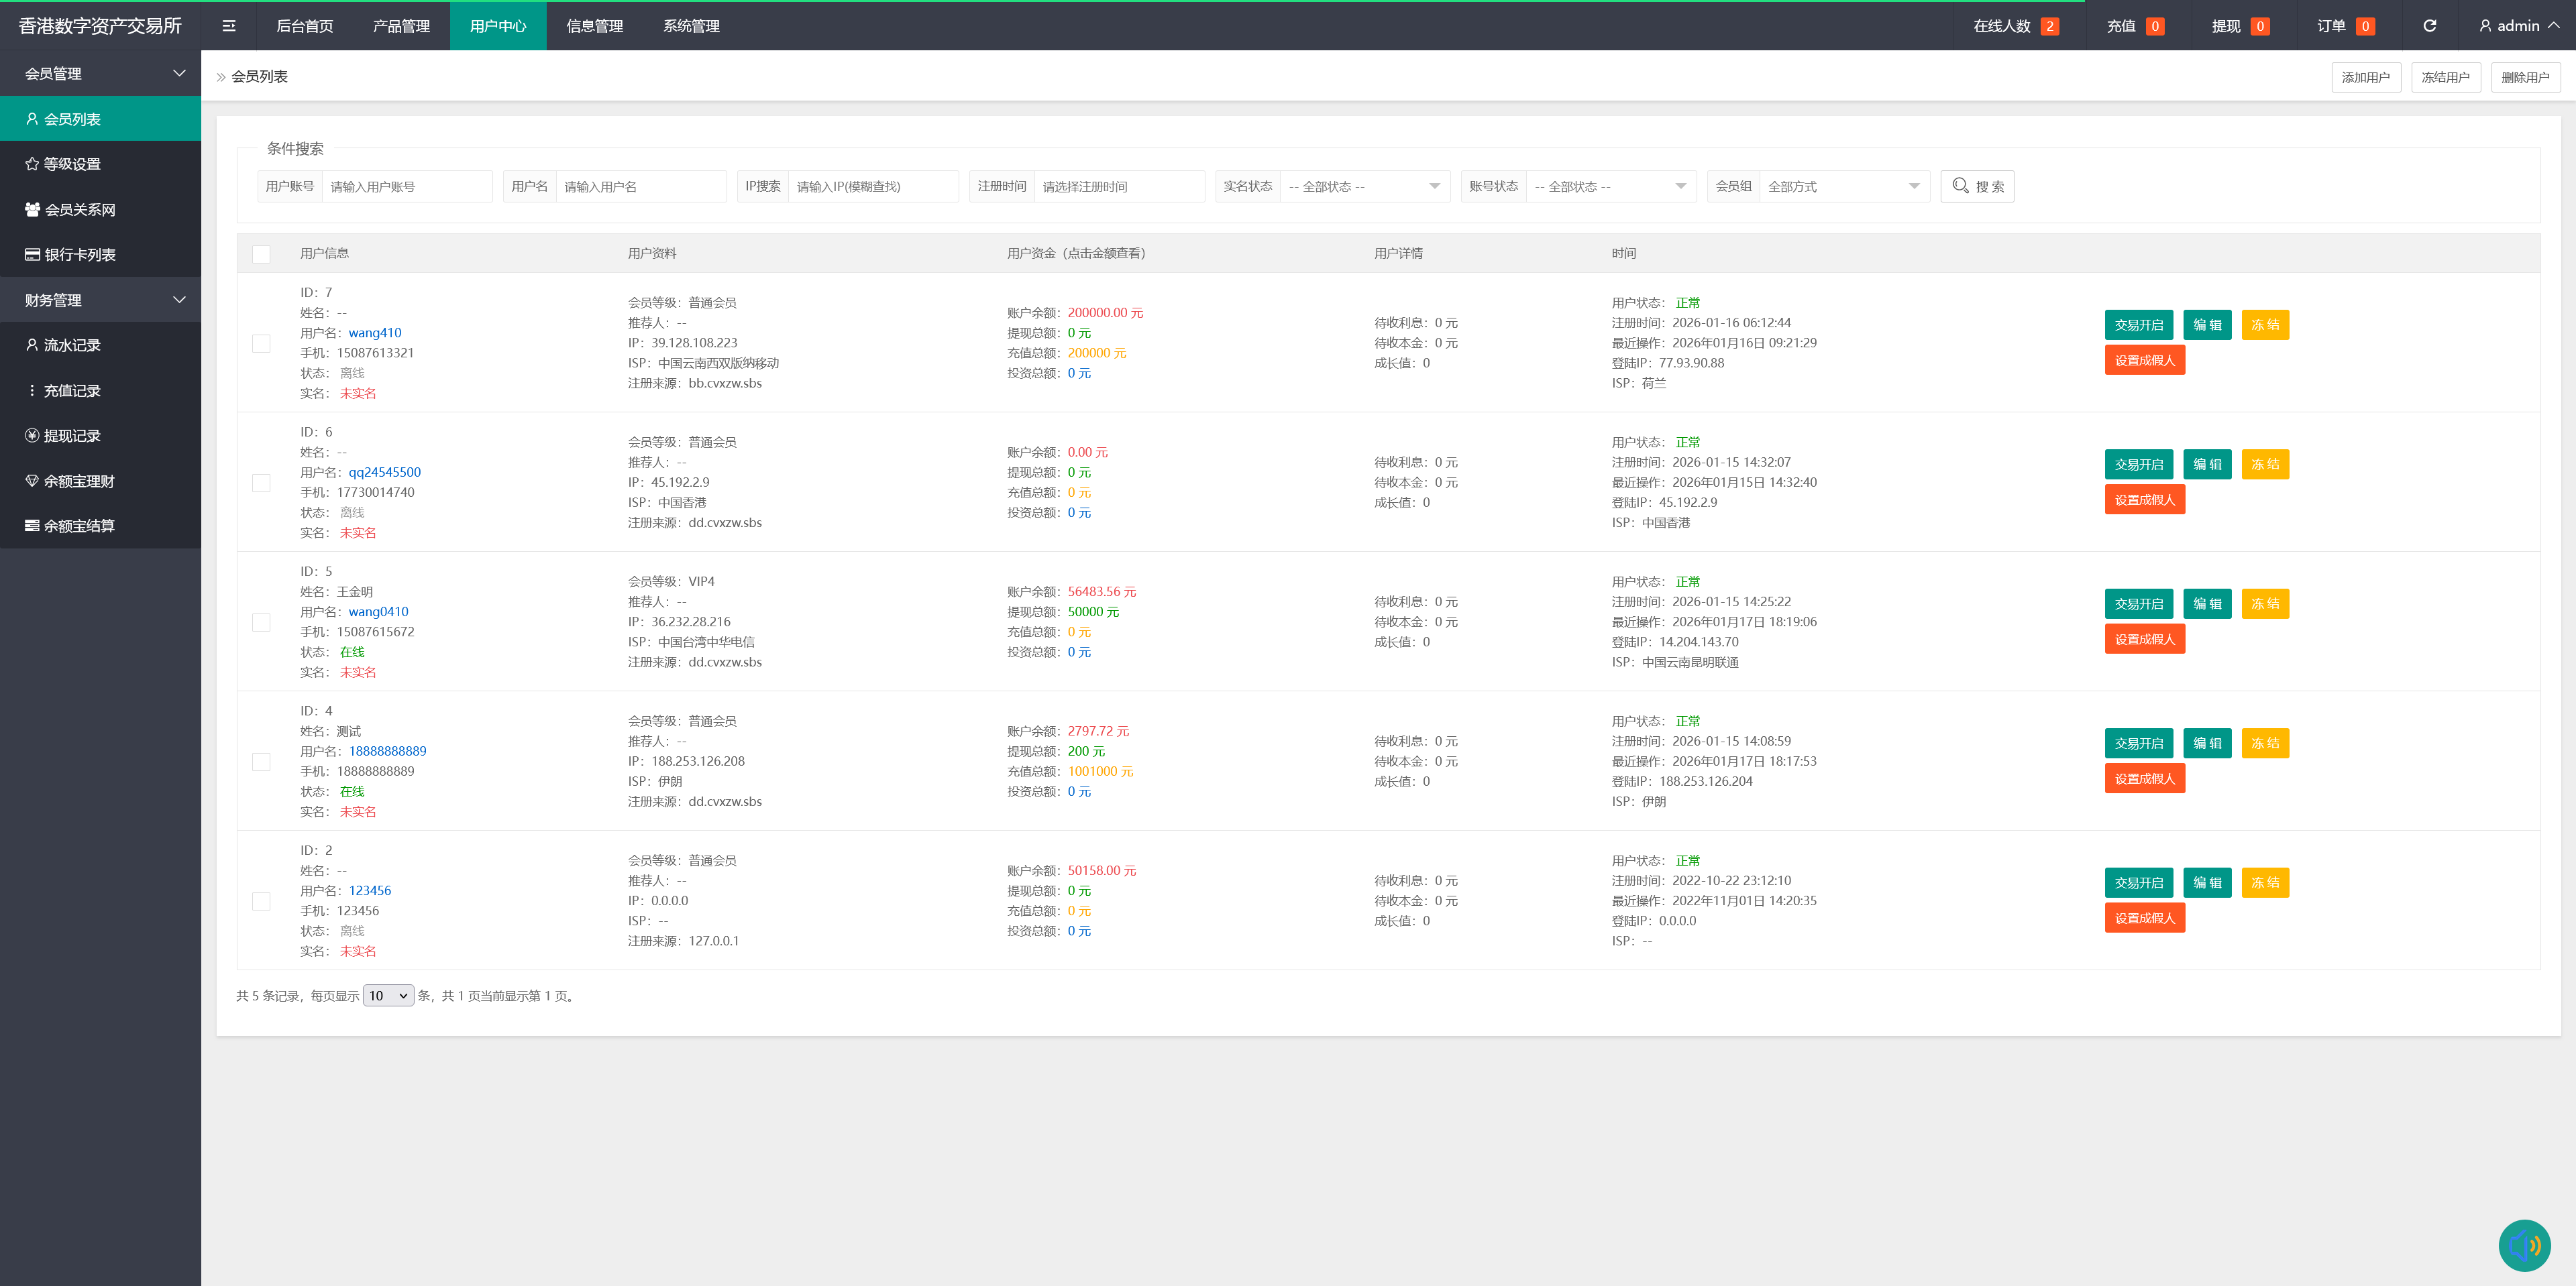Check the checkbox for user ID 4

pos(261,762)
